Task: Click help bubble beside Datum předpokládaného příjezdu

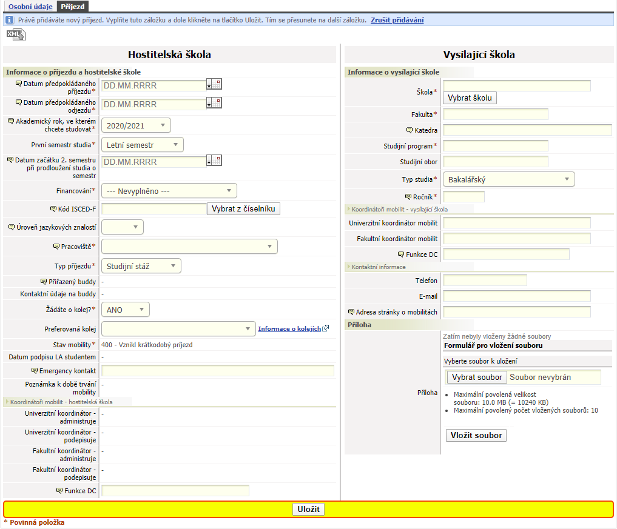Action: pyautogui.click(x=18, y=84)
